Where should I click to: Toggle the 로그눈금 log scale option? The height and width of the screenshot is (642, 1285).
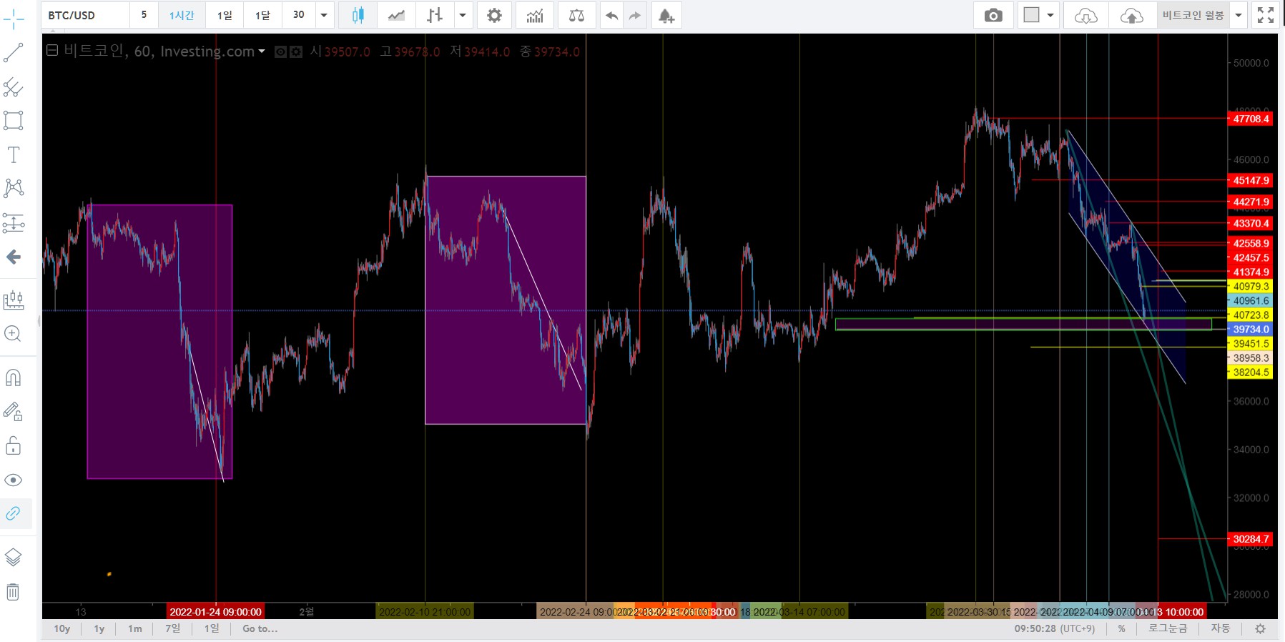(1168, 628)
